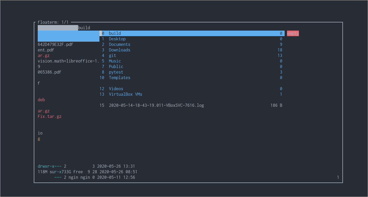This screenshot has width=368, height=197.
Task: Open the Videos folder
Action: (116, 89)
